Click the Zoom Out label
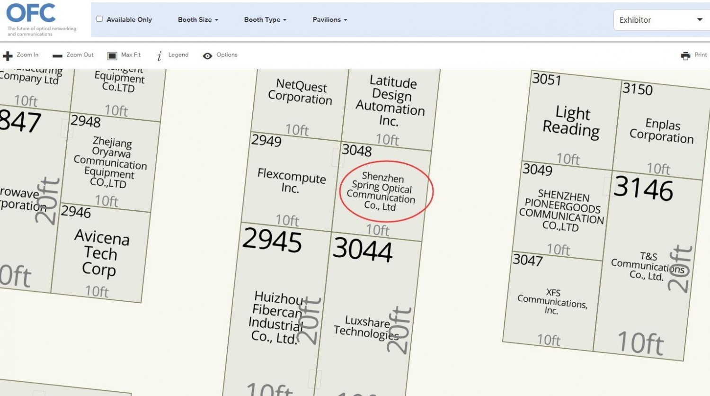The width and height of the screenshot is (710, 396). pos(80,55)
